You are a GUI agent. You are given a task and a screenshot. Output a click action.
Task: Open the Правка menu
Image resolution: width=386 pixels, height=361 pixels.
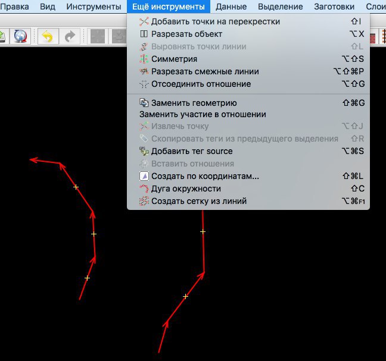click(x=14, y=7)
